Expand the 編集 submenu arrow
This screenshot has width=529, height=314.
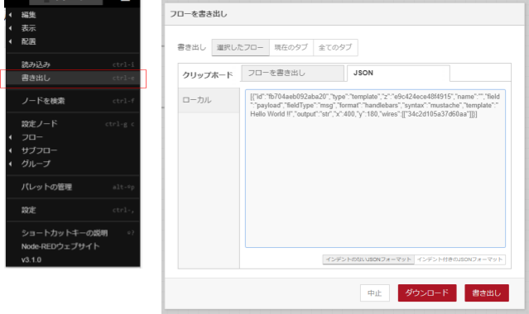pos(11,15)
